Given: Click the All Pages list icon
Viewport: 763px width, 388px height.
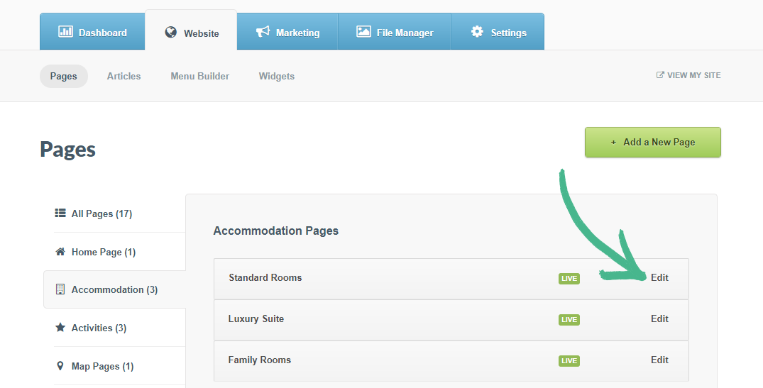Looking at the screenshot, I should coord(60,214).
